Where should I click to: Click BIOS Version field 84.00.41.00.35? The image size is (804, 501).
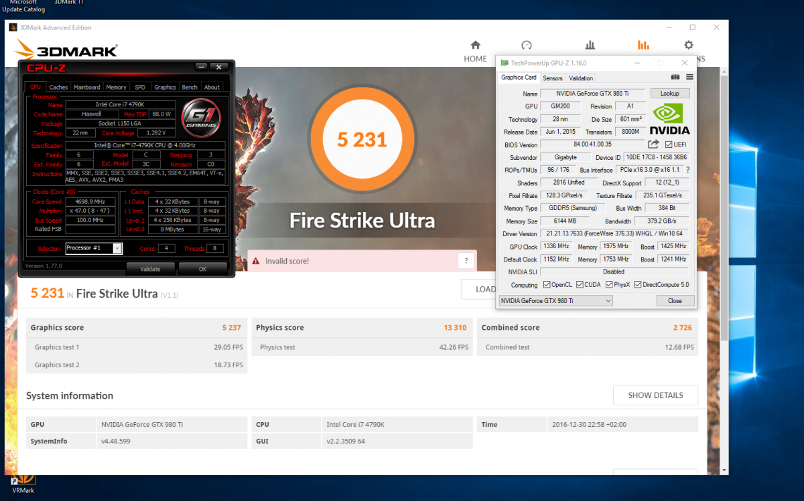594,144
